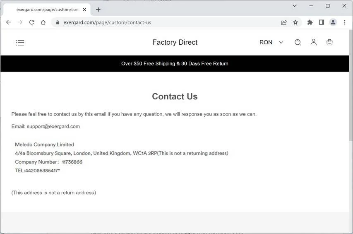This screenshot has width=353, height=234.
Task: Reload the current page
Action: pos(32,22)
